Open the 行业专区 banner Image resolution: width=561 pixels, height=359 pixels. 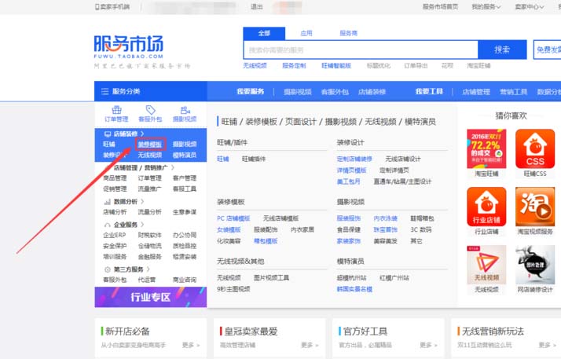[x=151, y=297]
